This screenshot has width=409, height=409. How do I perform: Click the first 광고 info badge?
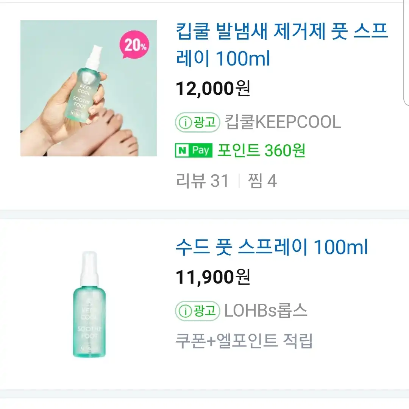[197, 122]
